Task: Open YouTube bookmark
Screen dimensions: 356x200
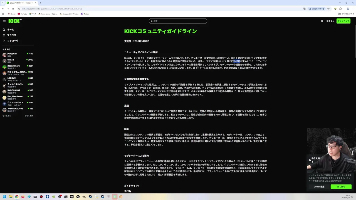Action: (22, 14)
